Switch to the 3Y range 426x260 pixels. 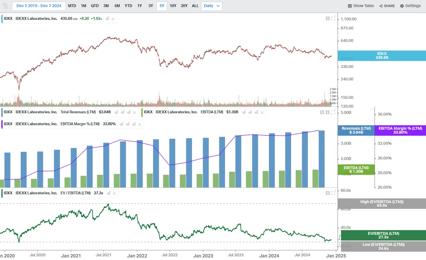coord(151,6)
